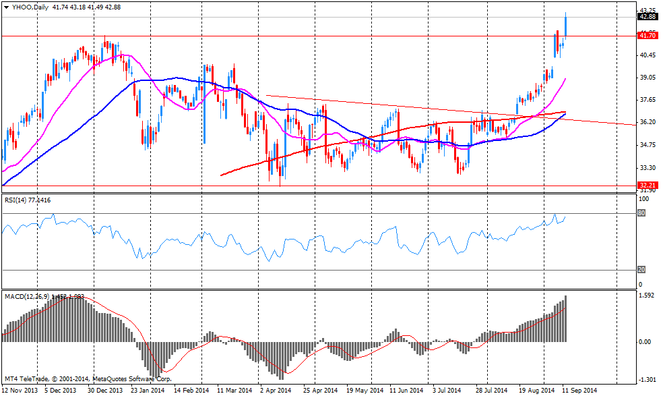
Task: Click the tallest MACD histogram bar
Action: pos(566,318)
